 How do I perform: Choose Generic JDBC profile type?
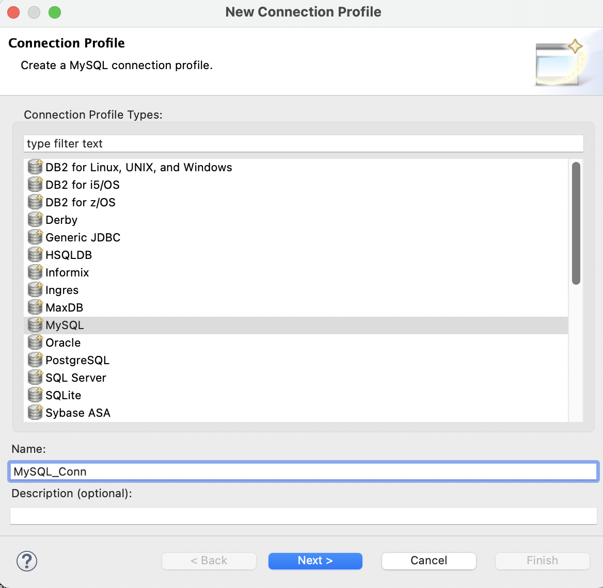pos(295,237)
